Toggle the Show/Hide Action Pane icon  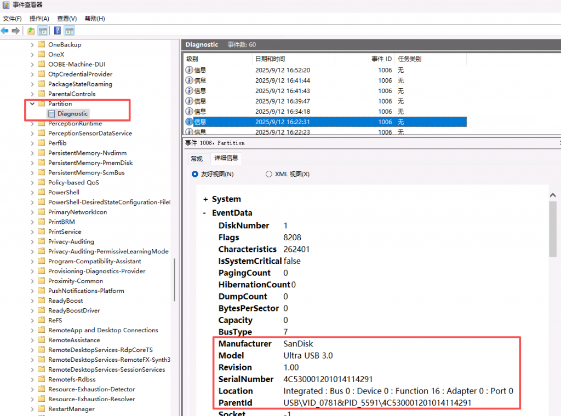click(x=69, y=31)
